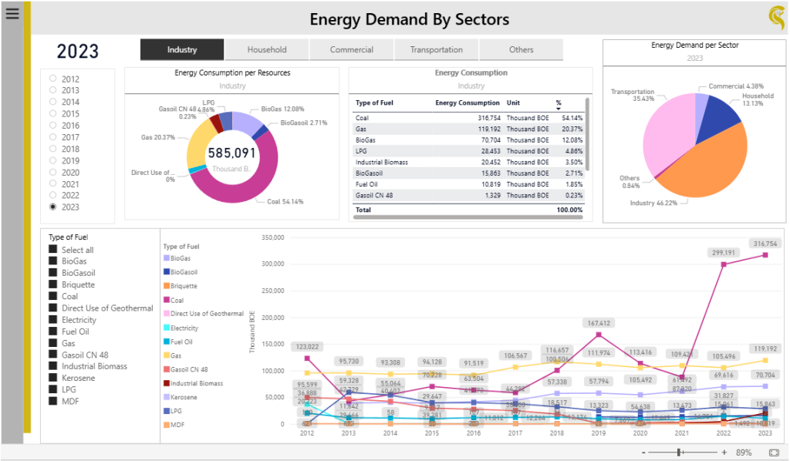Click the gold logo icon

tap(777, 16)
